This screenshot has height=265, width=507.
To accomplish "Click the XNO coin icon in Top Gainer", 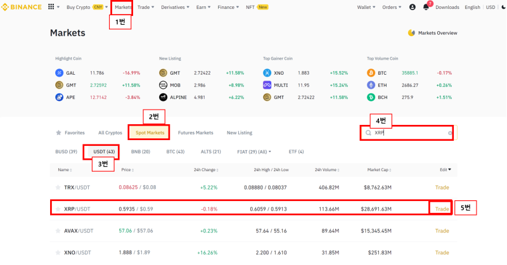I will (267, 73).
